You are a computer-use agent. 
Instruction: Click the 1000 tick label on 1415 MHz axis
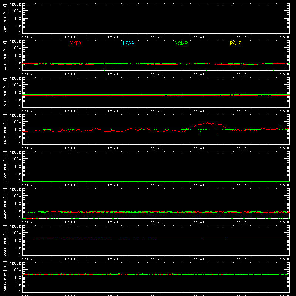pyautogui.click(x=17, y=122)
